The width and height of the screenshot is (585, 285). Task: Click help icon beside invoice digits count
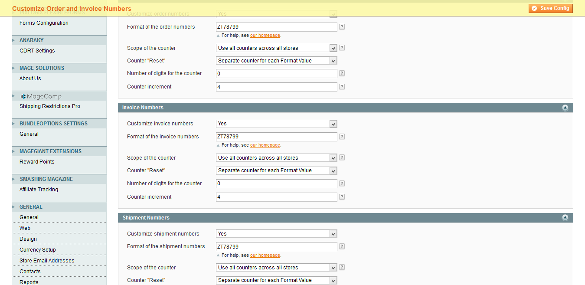(342, 183)
